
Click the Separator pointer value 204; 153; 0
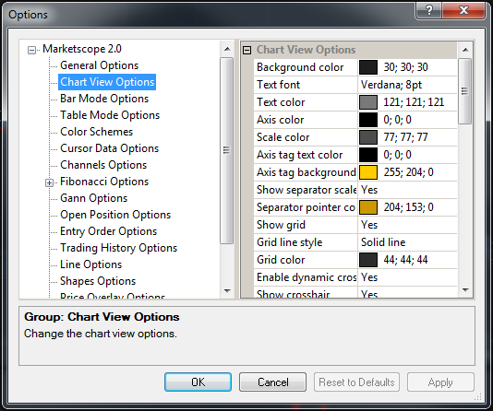408,207
